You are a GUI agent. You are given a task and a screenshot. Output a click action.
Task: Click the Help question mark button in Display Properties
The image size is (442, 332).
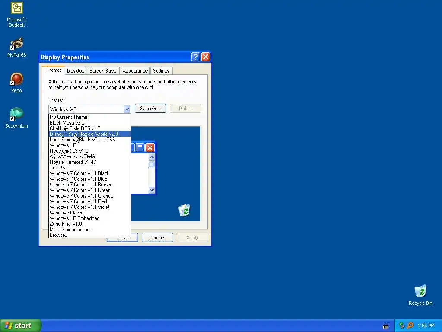[196, 57]
